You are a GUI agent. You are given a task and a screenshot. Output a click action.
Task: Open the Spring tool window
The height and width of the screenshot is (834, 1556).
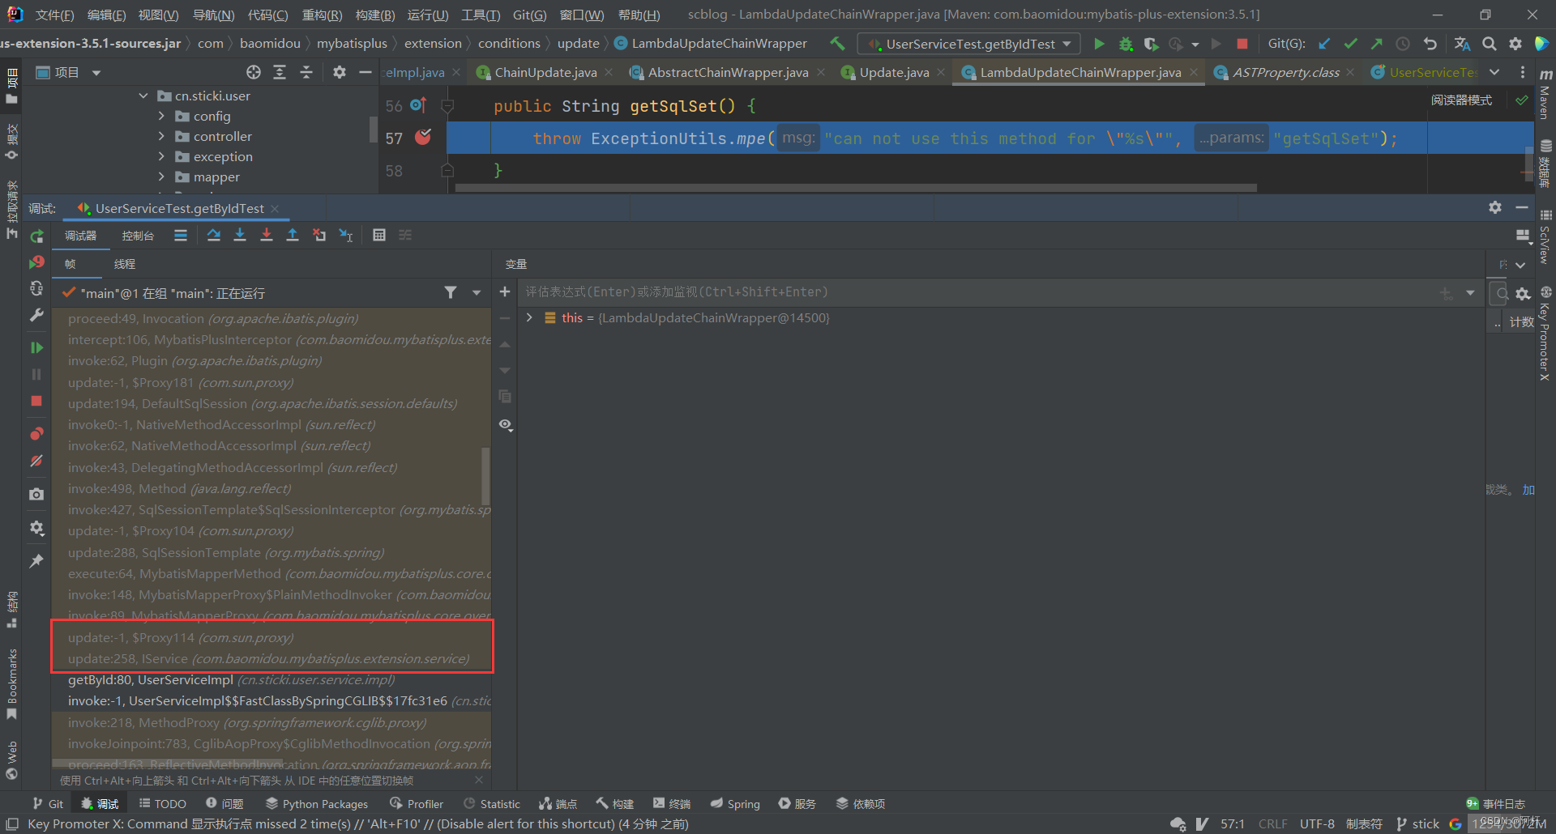[x=735, y=804]
